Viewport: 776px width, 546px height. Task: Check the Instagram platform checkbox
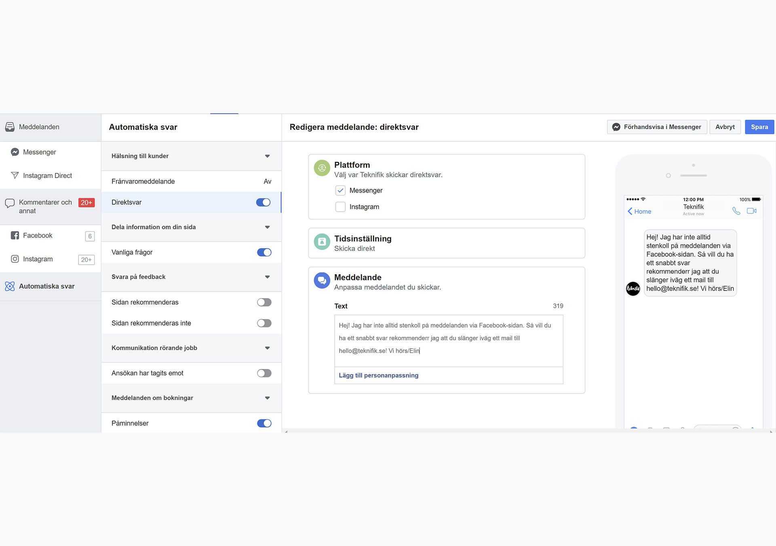click(340, 207)
